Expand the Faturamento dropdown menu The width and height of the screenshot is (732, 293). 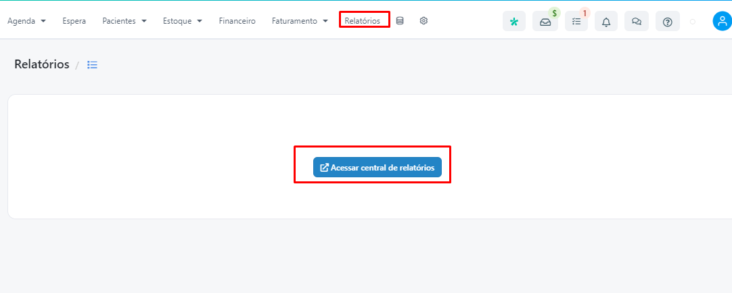coord(300,21)
